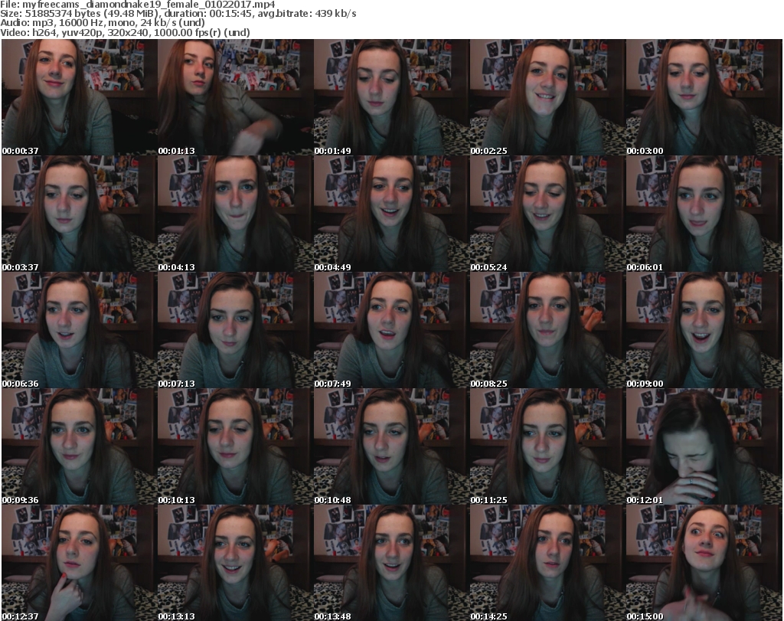
Task: Open the thumbnail stamped 00:09:00
Action: point(704,331)
